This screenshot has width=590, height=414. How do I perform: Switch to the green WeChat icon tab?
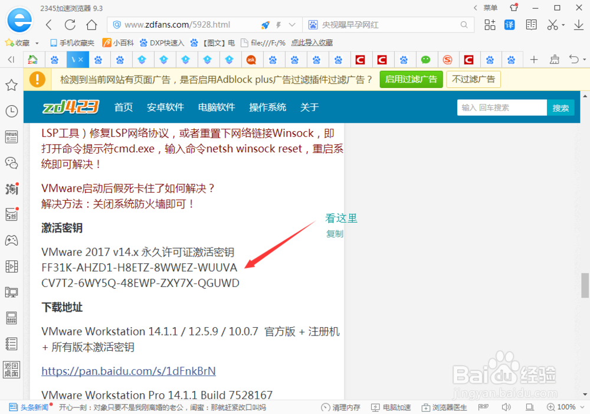[425, 60]
